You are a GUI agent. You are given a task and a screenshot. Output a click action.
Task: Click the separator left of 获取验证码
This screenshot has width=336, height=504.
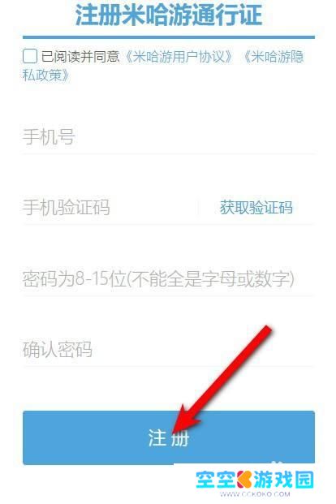click(x=198, y=208)
